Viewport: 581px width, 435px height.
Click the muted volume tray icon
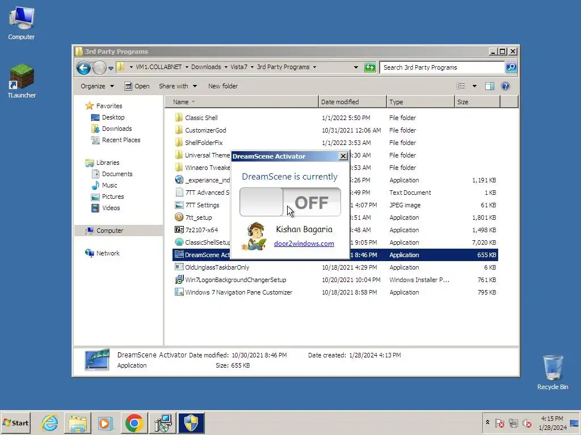(x=527, y=423)
